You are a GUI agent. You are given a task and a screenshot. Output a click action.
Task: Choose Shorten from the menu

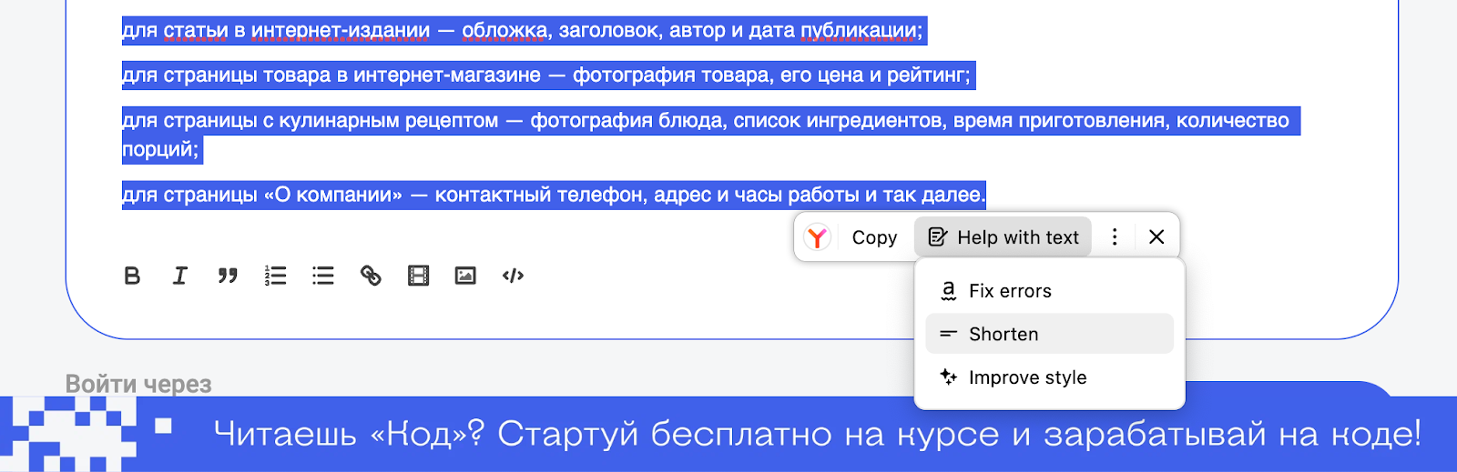click(x=1049, y=334)
